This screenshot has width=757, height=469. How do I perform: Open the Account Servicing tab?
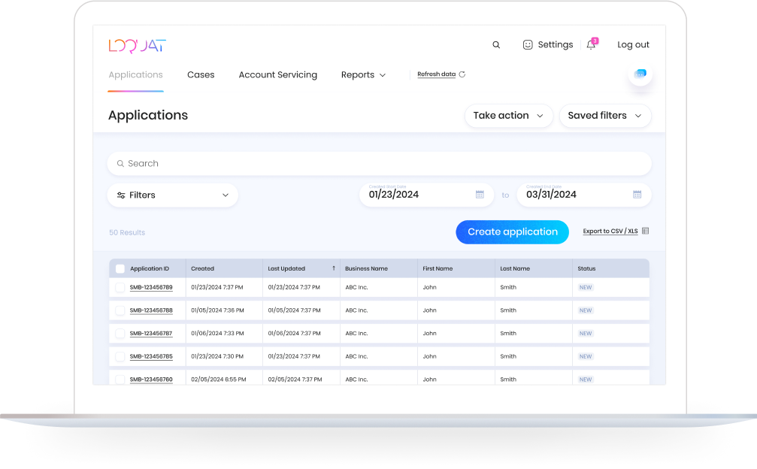277,75
